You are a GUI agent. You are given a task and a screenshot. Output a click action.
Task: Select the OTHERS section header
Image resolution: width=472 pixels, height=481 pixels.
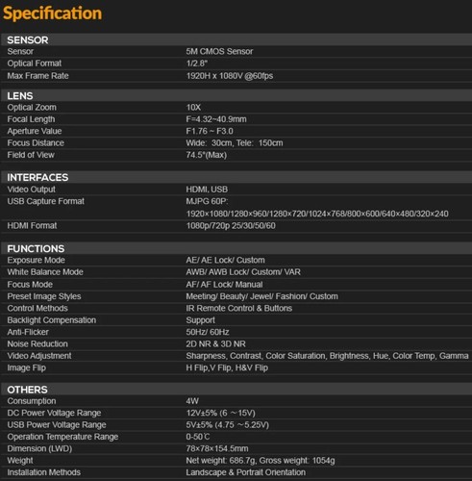tap(27, 390)
